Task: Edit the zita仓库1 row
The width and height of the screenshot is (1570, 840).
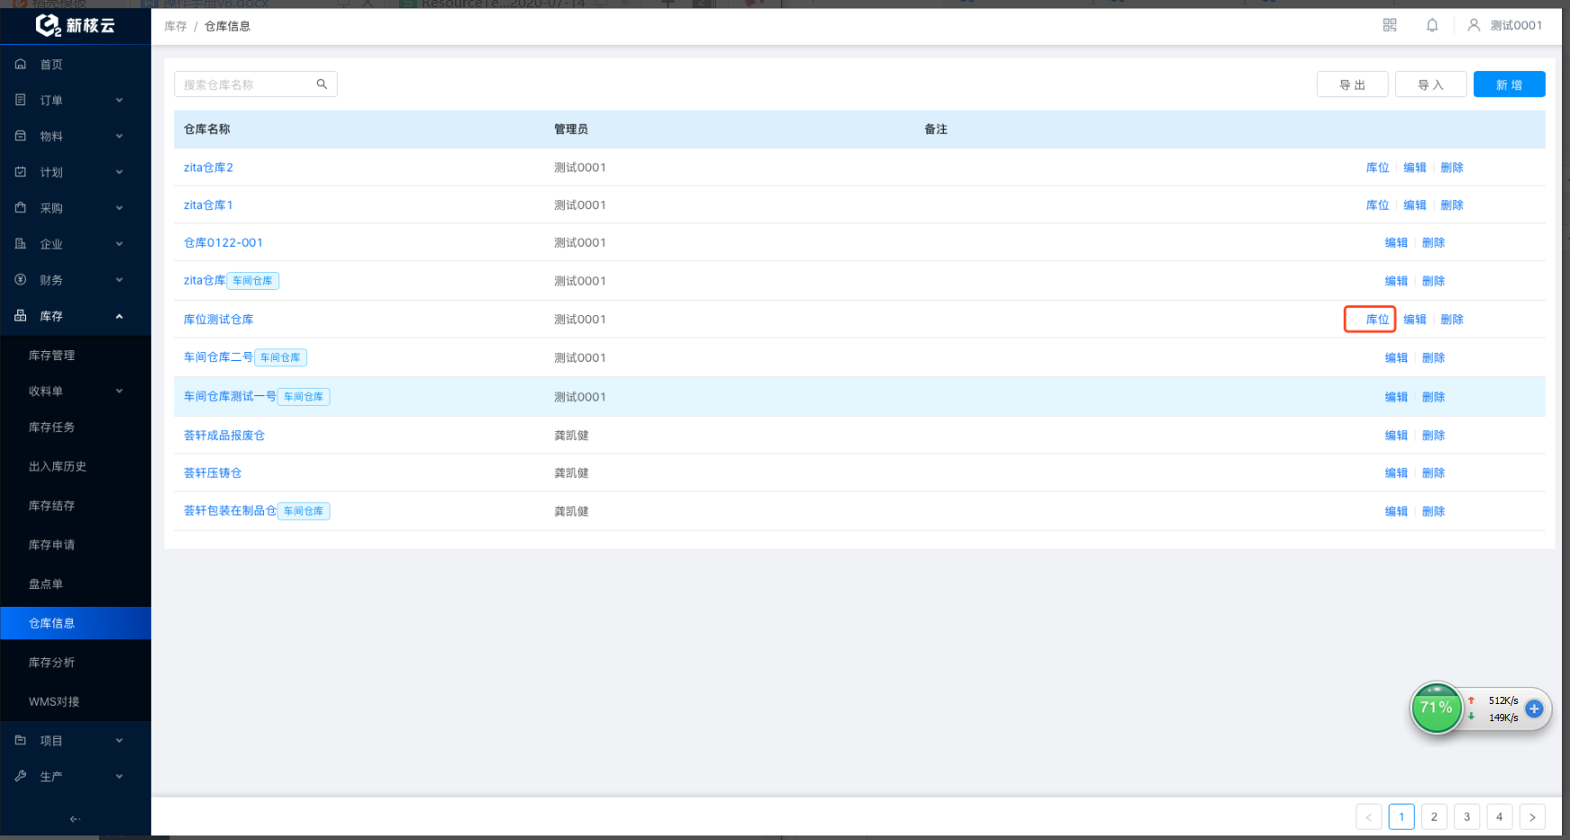Action: (x=1414, y=205)
